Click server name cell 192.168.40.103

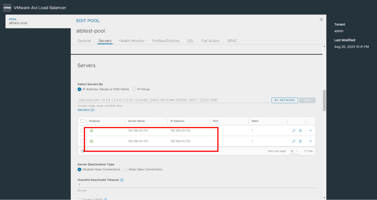(x=138, y=141)
